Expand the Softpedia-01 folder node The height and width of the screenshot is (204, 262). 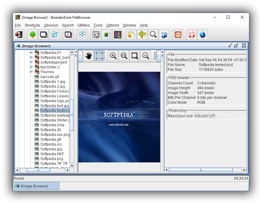[31, 52]
